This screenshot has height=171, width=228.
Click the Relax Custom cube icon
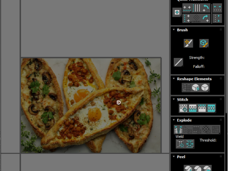coord(205,87)
